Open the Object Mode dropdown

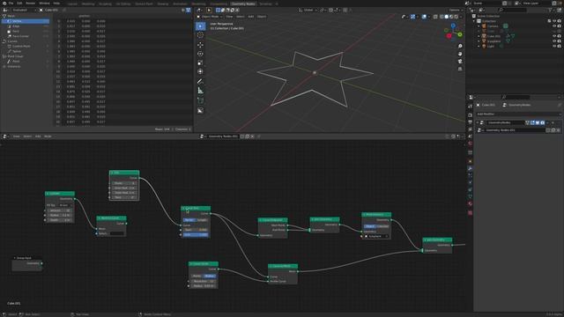pyautogui.click(x=210, y=17)
